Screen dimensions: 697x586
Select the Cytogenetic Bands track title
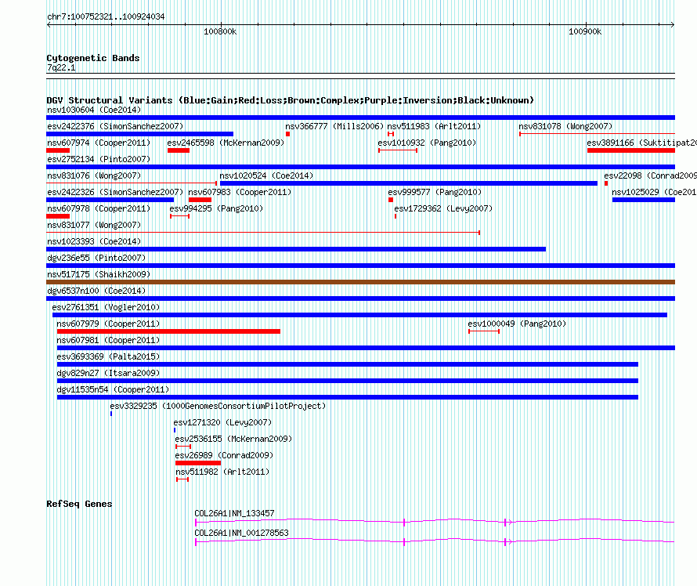click(92, 58)
